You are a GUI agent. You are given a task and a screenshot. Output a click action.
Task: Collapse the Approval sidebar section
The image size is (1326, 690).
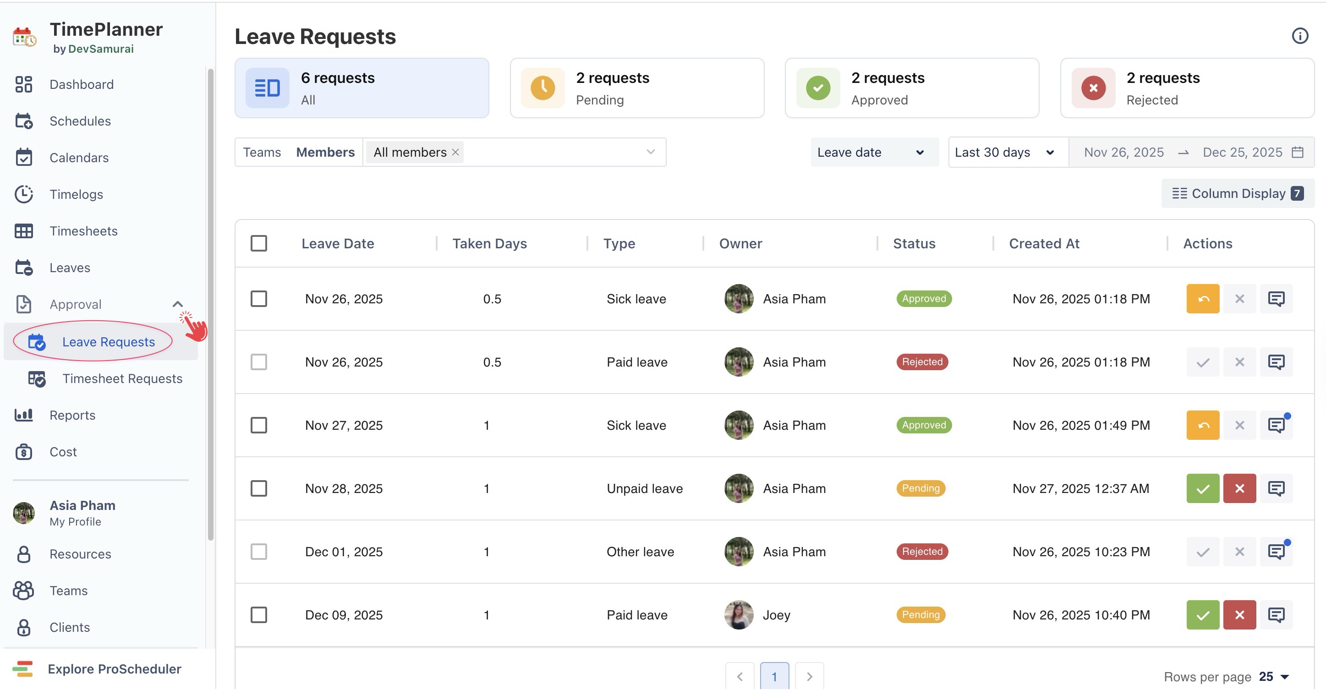[x=178, y=304]
